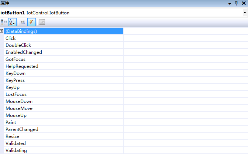Focus the Resize handler value field

pos(186,136)
